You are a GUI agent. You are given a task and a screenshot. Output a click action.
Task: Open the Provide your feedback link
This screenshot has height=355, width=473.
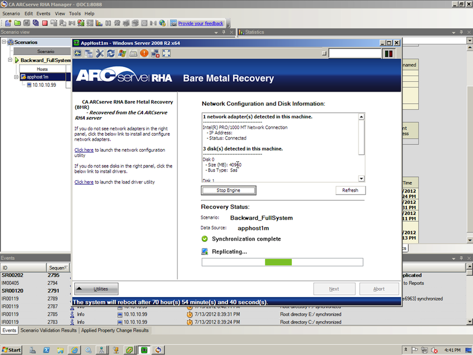coord(200,23)
